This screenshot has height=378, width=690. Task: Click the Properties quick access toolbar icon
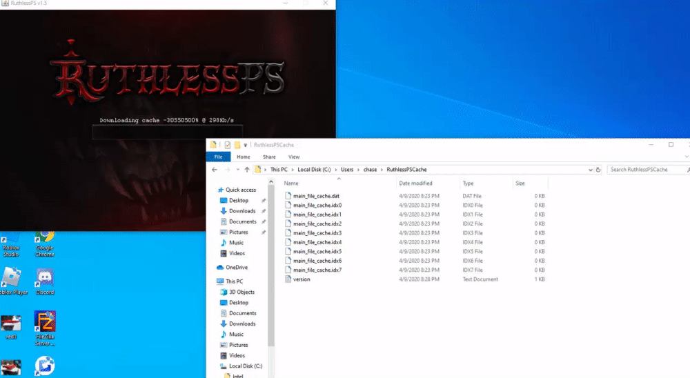coord(228,145)
